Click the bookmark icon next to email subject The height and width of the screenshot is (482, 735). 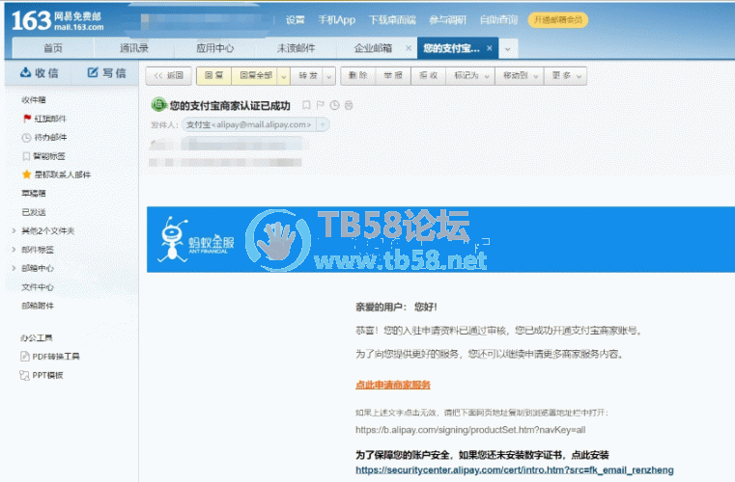click(x=306, y=105)
